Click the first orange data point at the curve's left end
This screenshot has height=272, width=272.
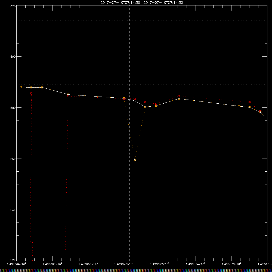tap(21, 87)
